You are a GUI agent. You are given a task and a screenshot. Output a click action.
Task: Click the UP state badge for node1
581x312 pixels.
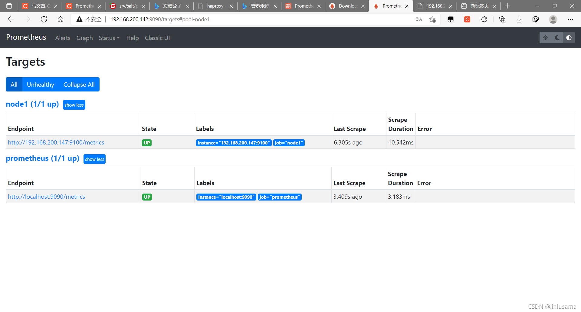(147, 143)
